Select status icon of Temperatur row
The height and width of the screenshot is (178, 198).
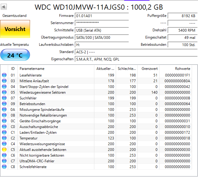[4, 138]
